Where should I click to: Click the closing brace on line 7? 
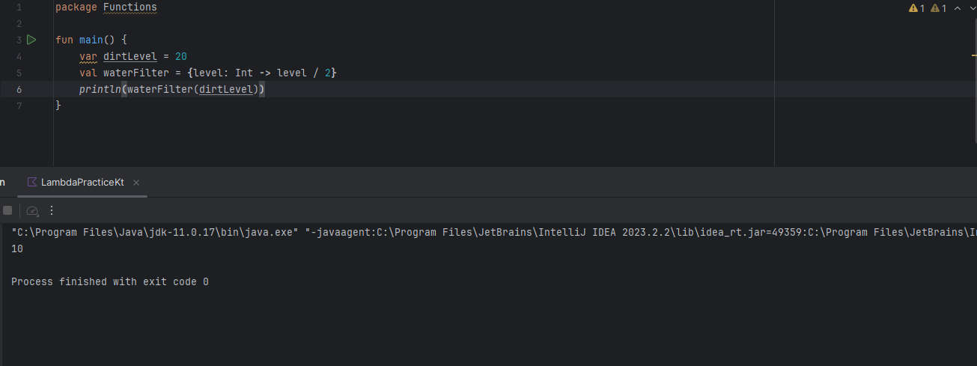point(58,106)
